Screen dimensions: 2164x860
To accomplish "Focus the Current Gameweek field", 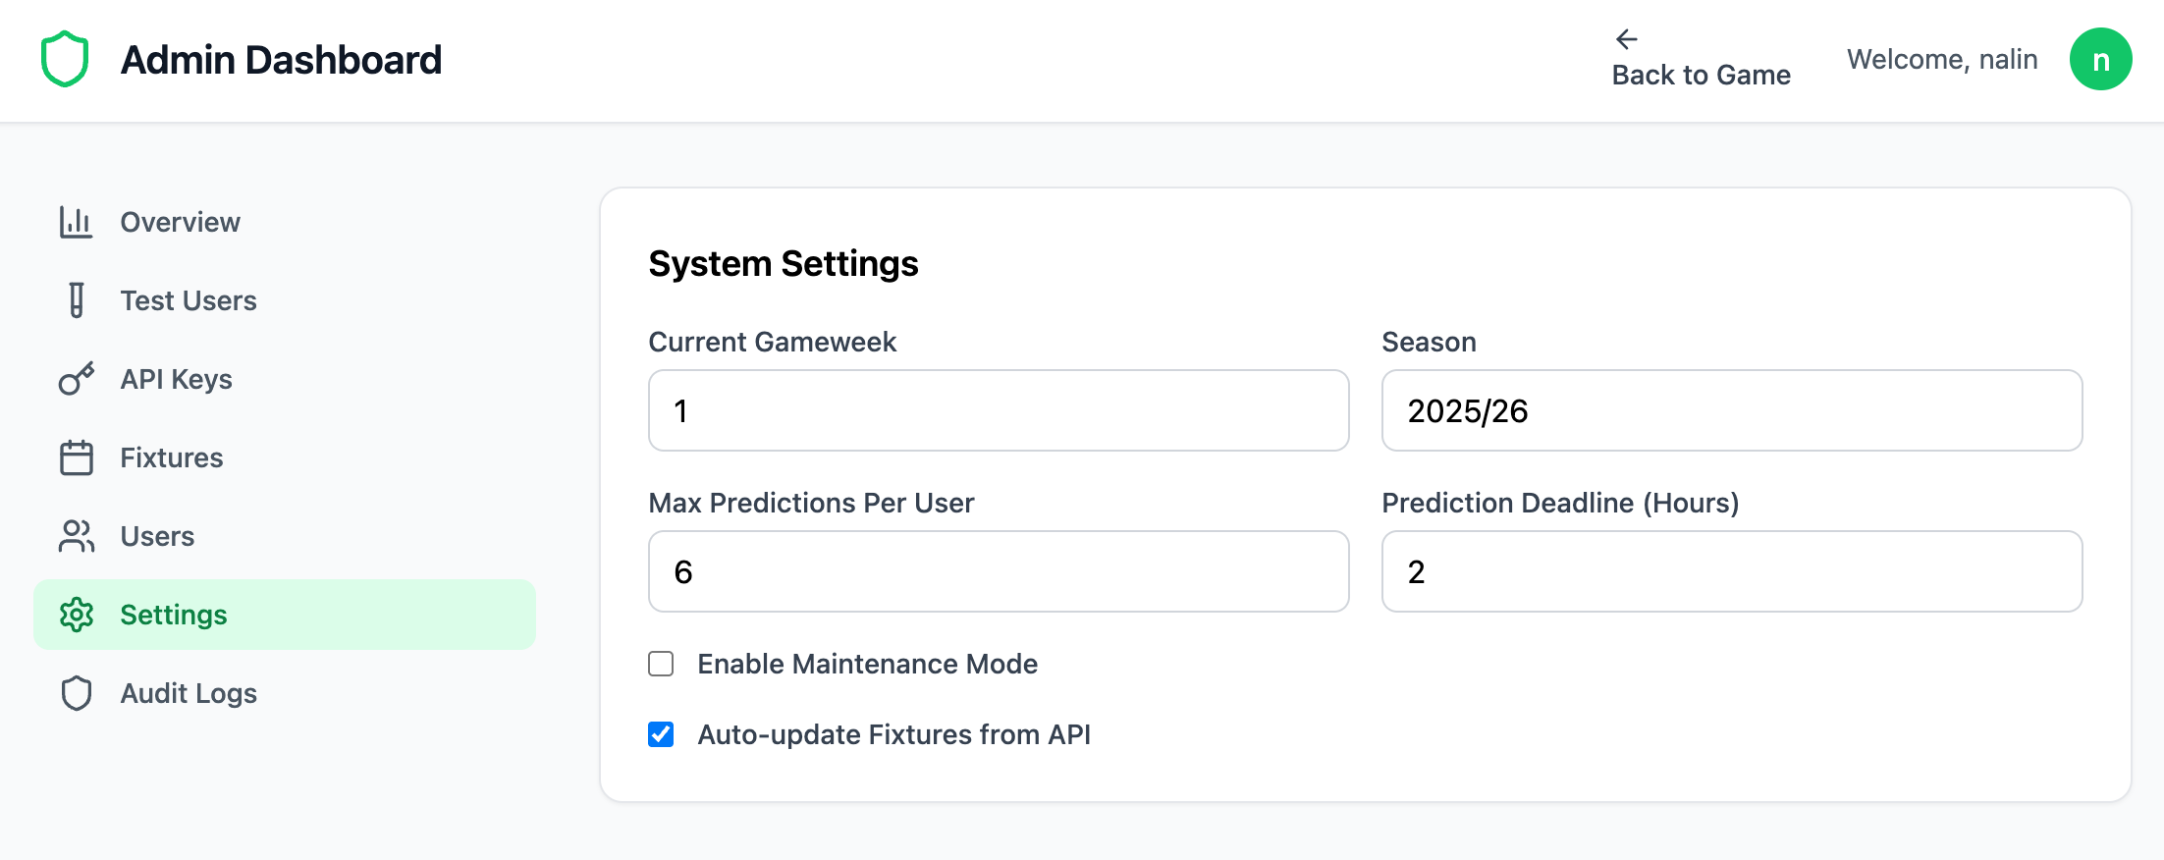I will (x=999, y=410).
